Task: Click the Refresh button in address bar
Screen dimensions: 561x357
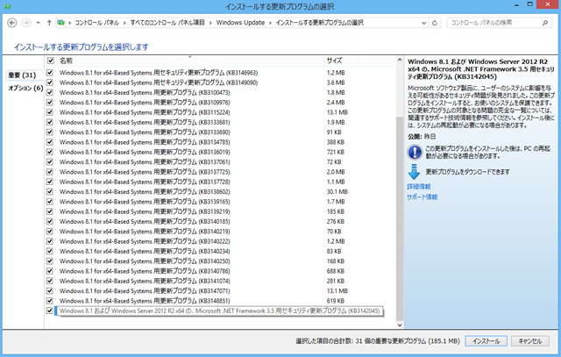Action: click(435, 23)
